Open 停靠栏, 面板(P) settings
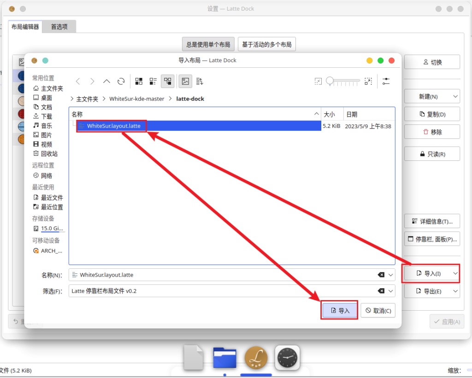472x378 pixels. point(432,239)
